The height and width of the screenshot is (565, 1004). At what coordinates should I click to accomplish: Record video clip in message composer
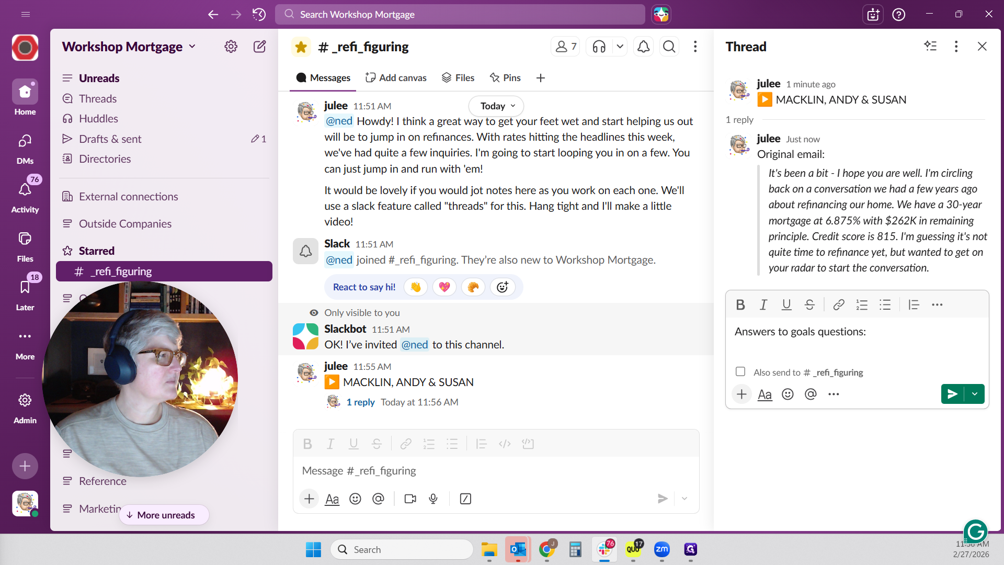pyautogui.click(x=410, y=499)
